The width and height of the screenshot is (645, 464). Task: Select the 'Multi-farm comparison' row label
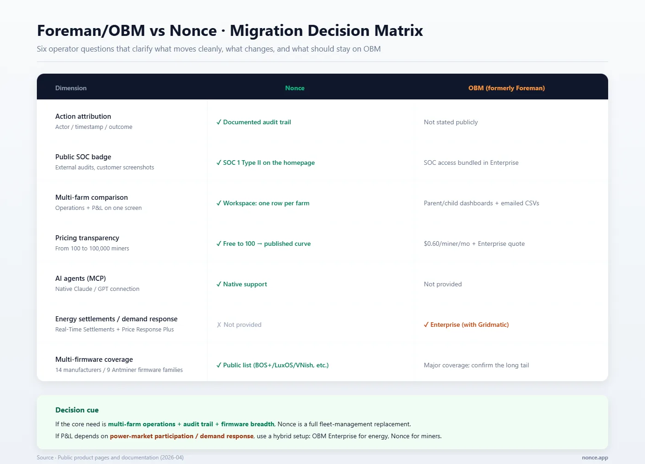pos(91,197)
